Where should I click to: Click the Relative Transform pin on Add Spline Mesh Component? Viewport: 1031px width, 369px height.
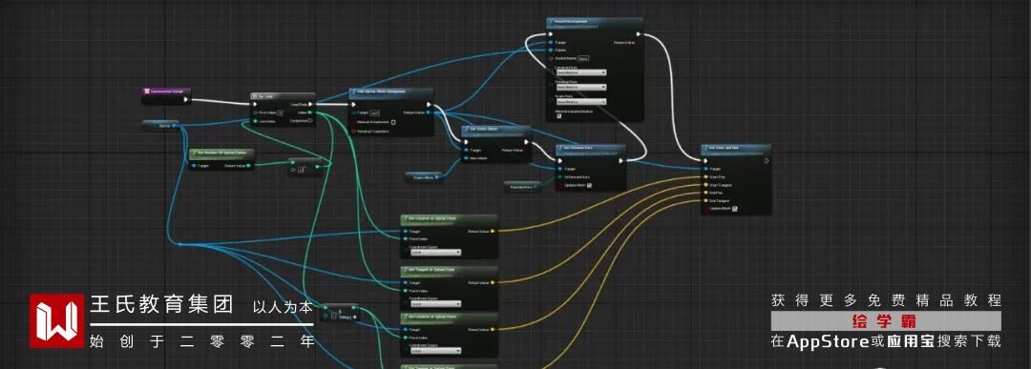tap(354, 132)
